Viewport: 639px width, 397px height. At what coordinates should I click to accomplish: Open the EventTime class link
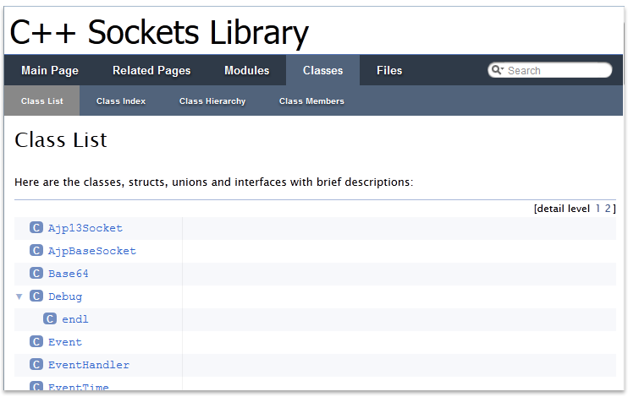pos(79,386)
